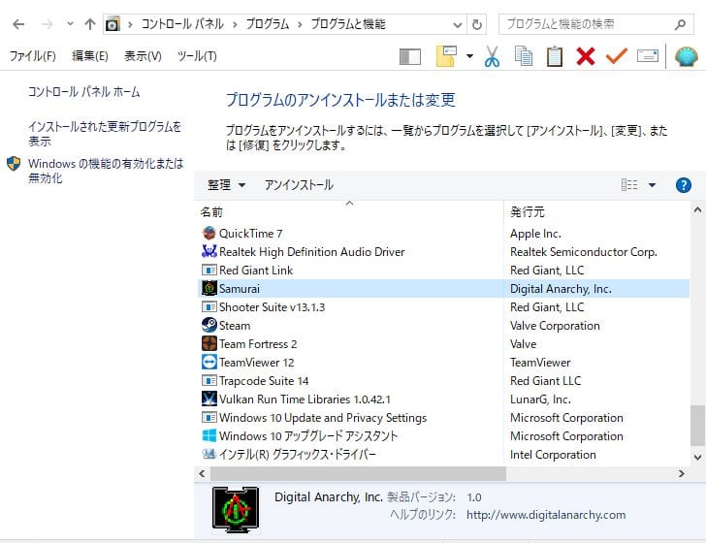The image size is (706, 543).
Task: Open コントロール パネル ホーム link
Action: pos(83,92)
